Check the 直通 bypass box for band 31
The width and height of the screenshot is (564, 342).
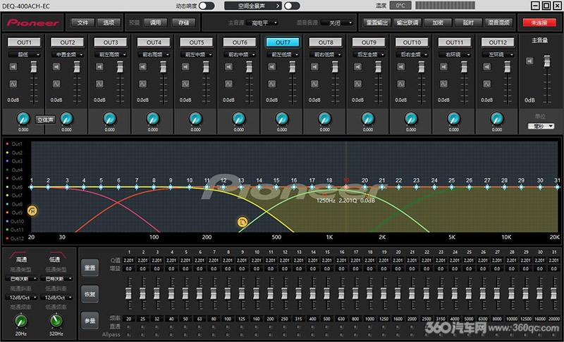554,327
